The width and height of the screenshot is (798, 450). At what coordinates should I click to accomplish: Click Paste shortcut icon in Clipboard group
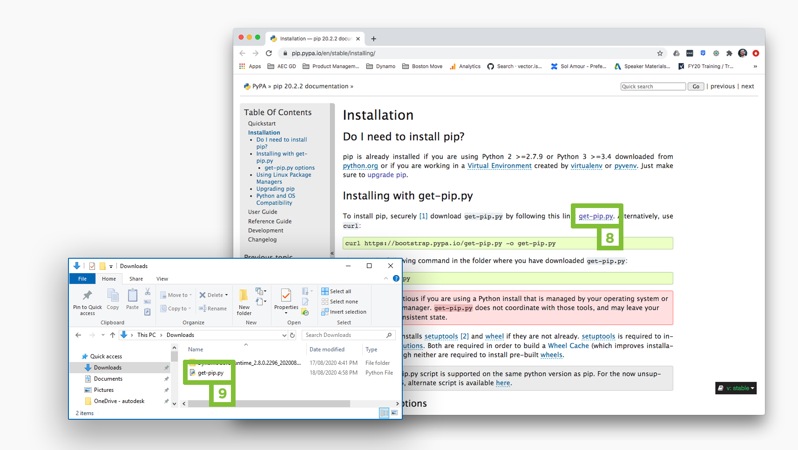(148, 312)
